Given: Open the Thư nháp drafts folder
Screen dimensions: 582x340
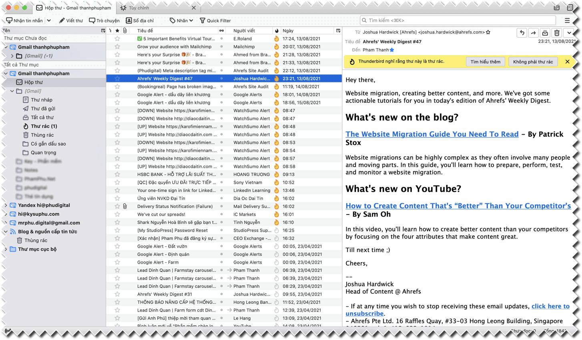Looking at the screenshot, I should click(54, 100).
